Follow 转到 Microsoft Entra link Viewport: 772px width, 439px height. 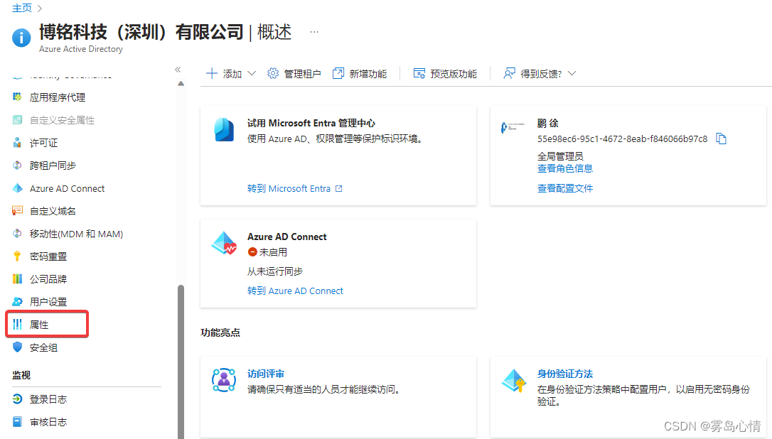[x=294, y=188]
